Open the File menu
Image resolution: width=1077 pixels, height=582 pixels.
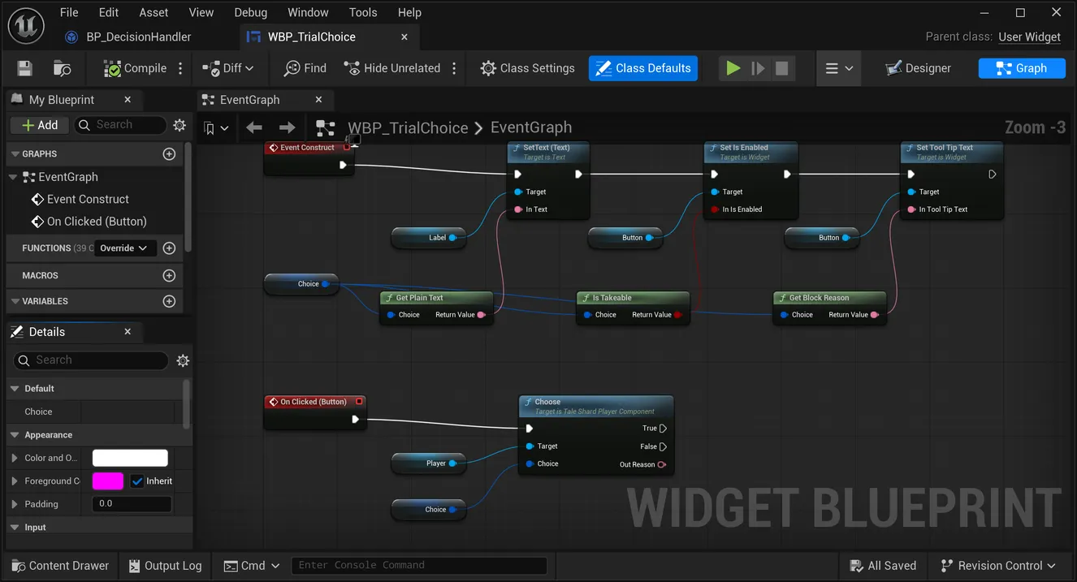(69, 12)
